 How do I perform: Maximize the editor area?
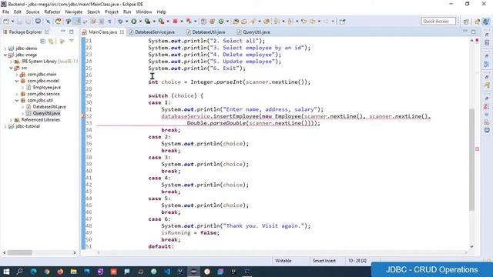tap(474, 32)
